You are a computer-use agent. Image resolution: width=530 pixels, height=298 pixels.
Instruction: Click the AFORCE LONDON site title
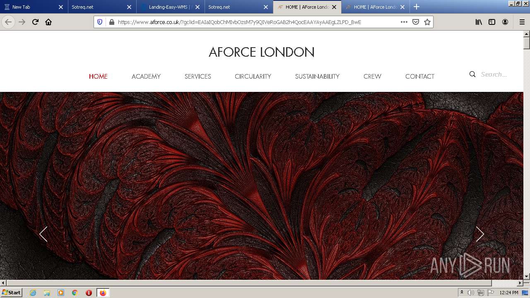coord(262,52)
